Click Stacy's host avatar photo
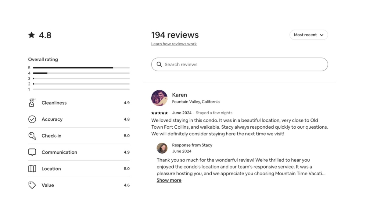The height and width of the screenshot is (219, 366). click(x=162, y=148)
